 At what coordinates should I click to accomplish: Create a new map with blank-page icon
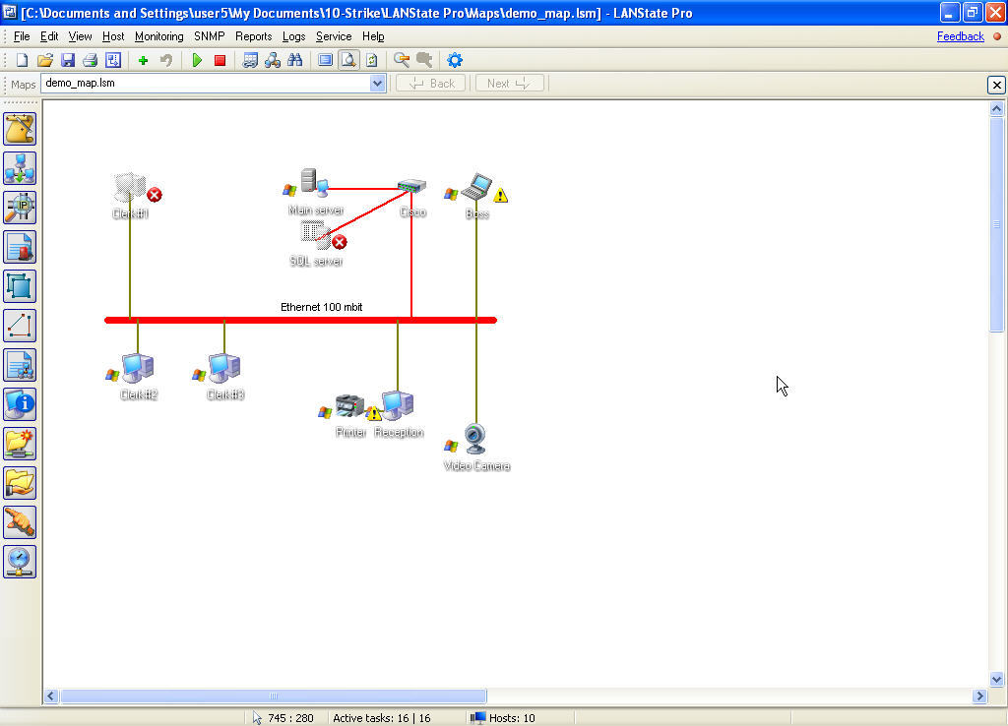tap(22, 60)
